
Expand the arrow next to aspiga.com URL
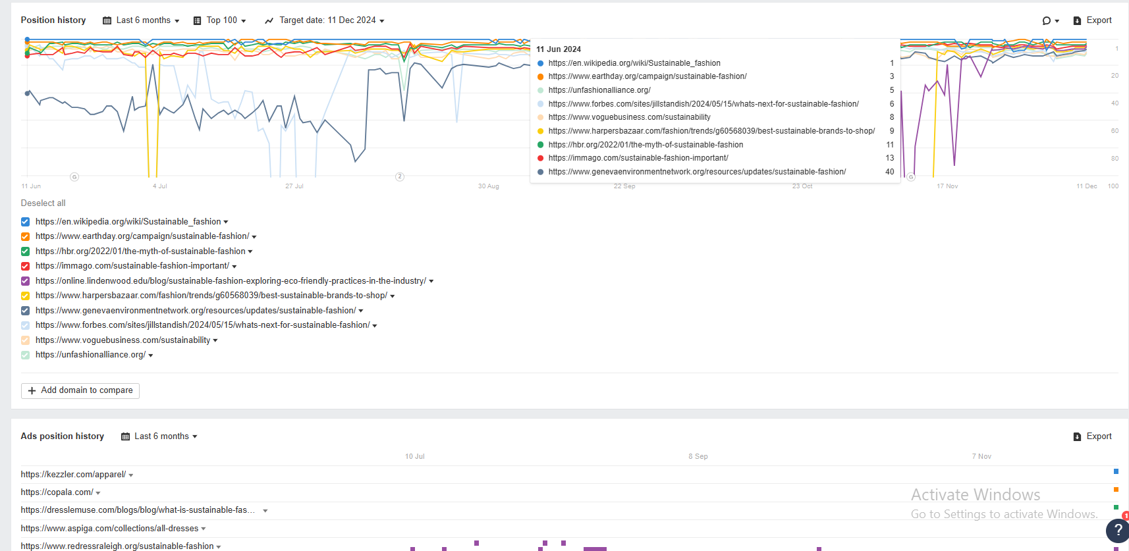[204, 529]
